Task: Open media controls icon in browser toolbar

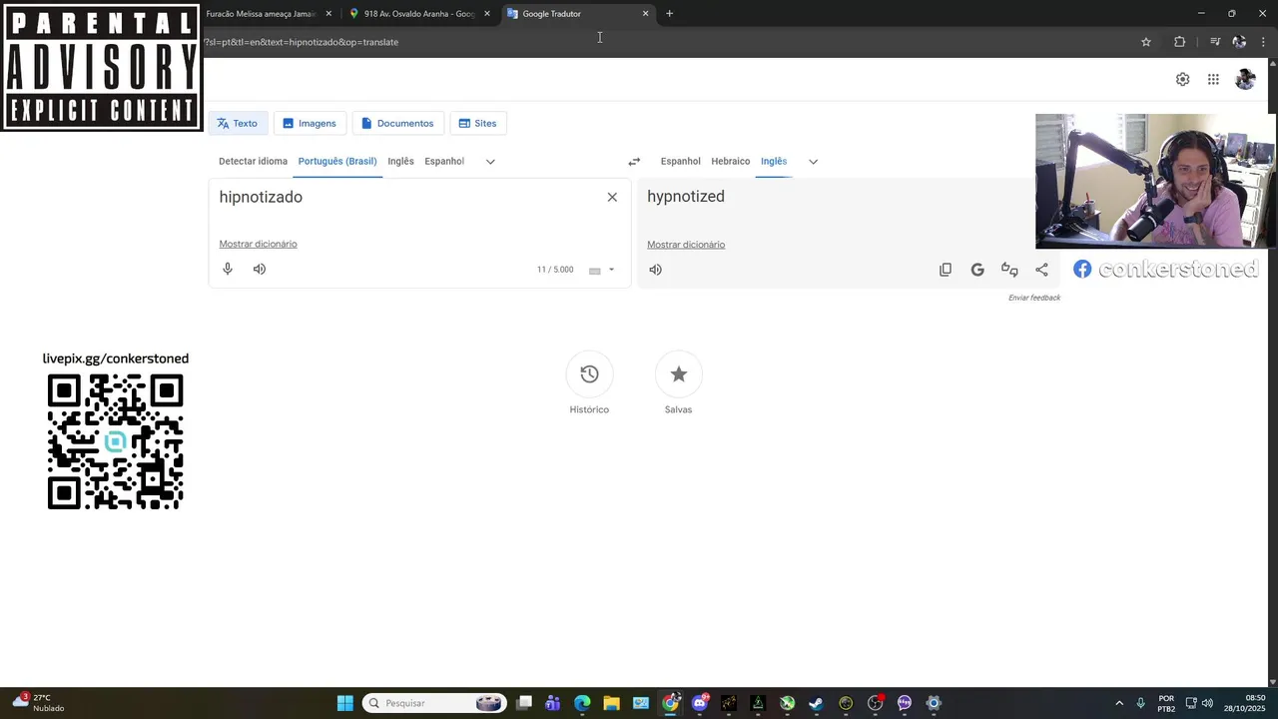Action: (1215, 42)
